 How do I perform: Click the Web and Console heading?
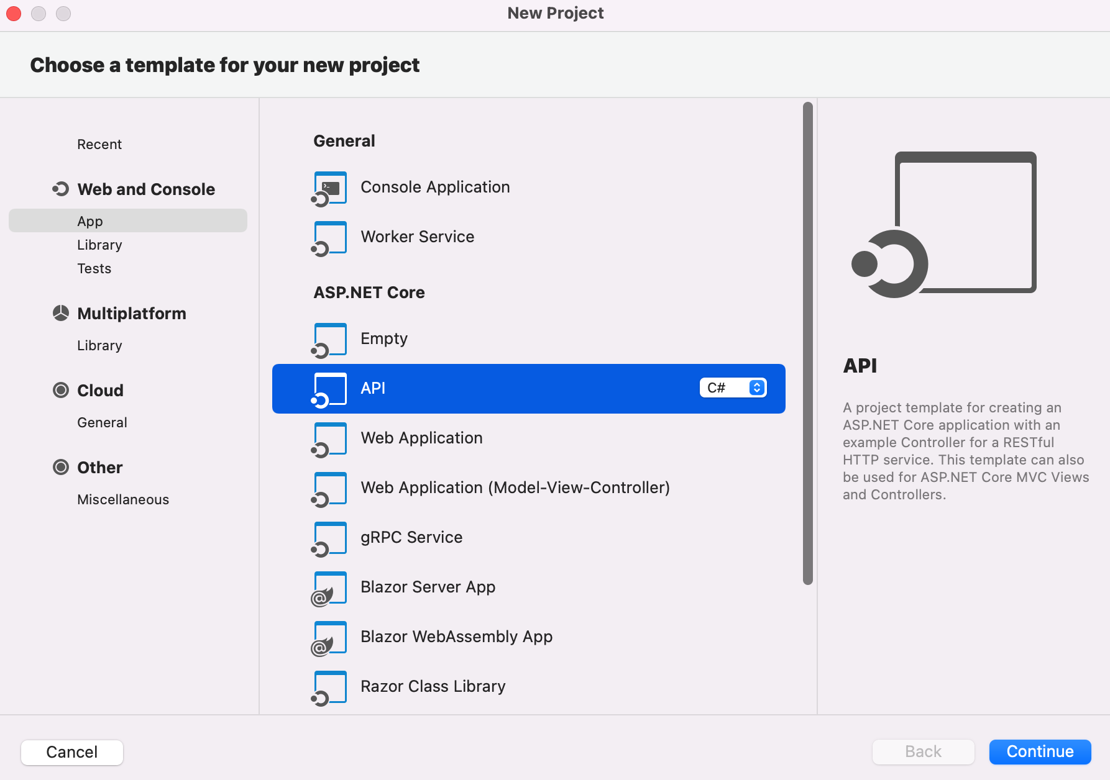(x=146, y=189)
